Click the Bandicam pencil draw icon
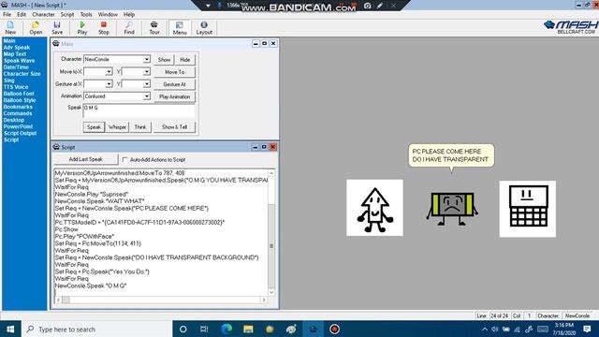The width and height of the screenshot is (599, 337). click(380, 6)
